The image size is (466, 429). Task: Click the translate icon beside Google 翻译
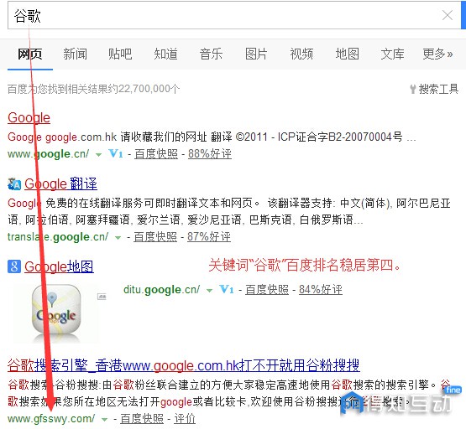point(14,184)
